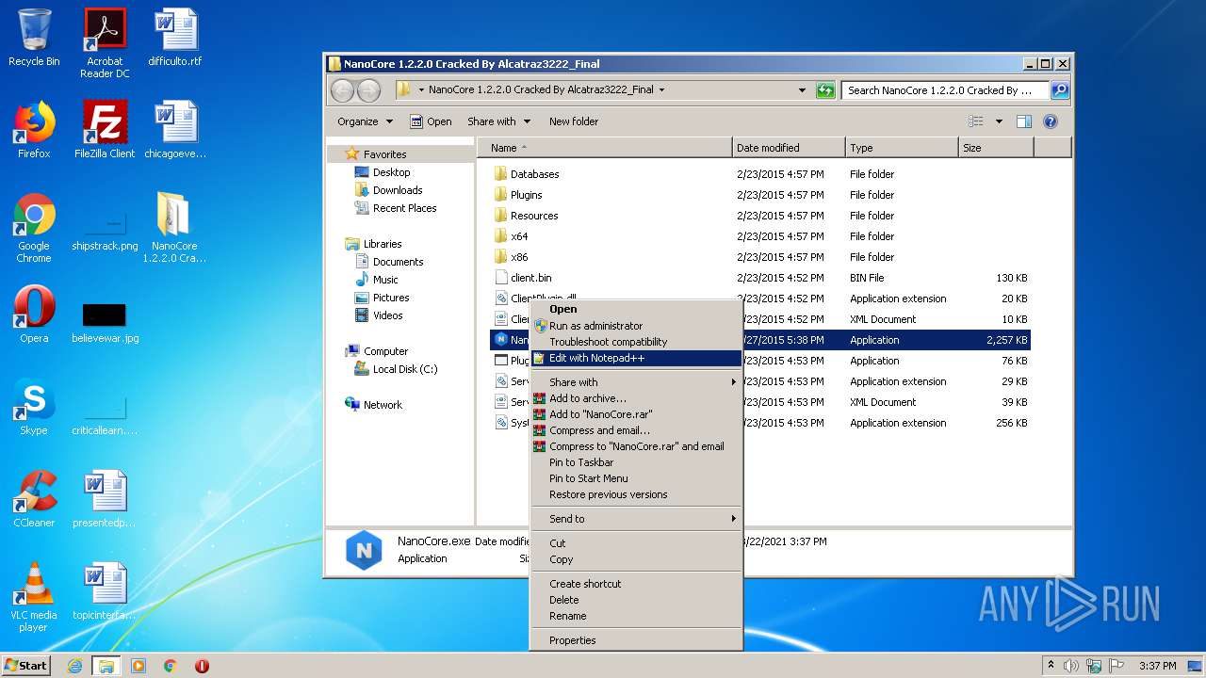Click the search magnifier icon
Viewport: 1206px width, 678px height.
point(1059,90)
